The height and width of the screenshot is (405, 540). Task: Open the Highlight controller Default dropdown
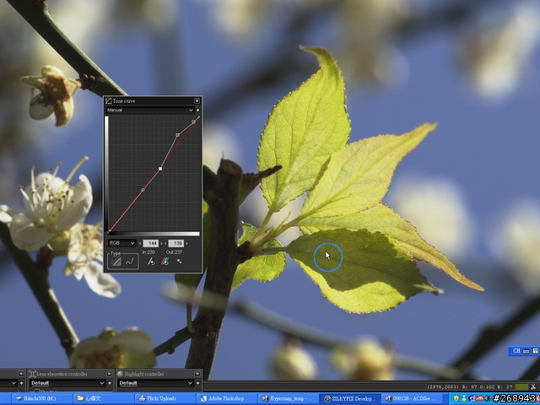(155, 383)
